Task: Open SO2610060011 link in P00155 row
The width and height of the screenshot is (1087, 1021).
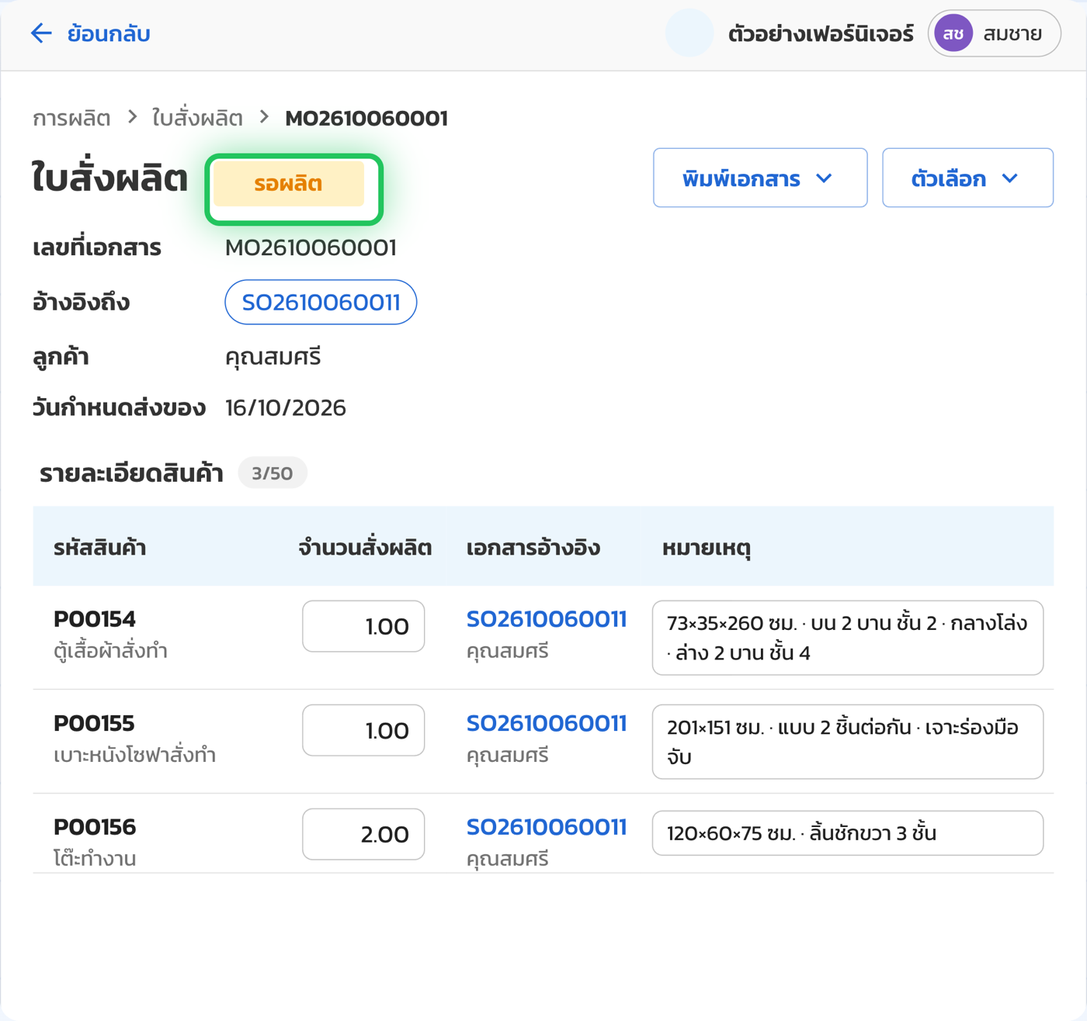Action: [x=547, y=723]
